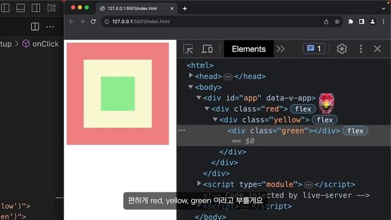Open the selected node's ellipsis actions menu
The width and height of the screenshot is (391, 220).
pos(182,130)
